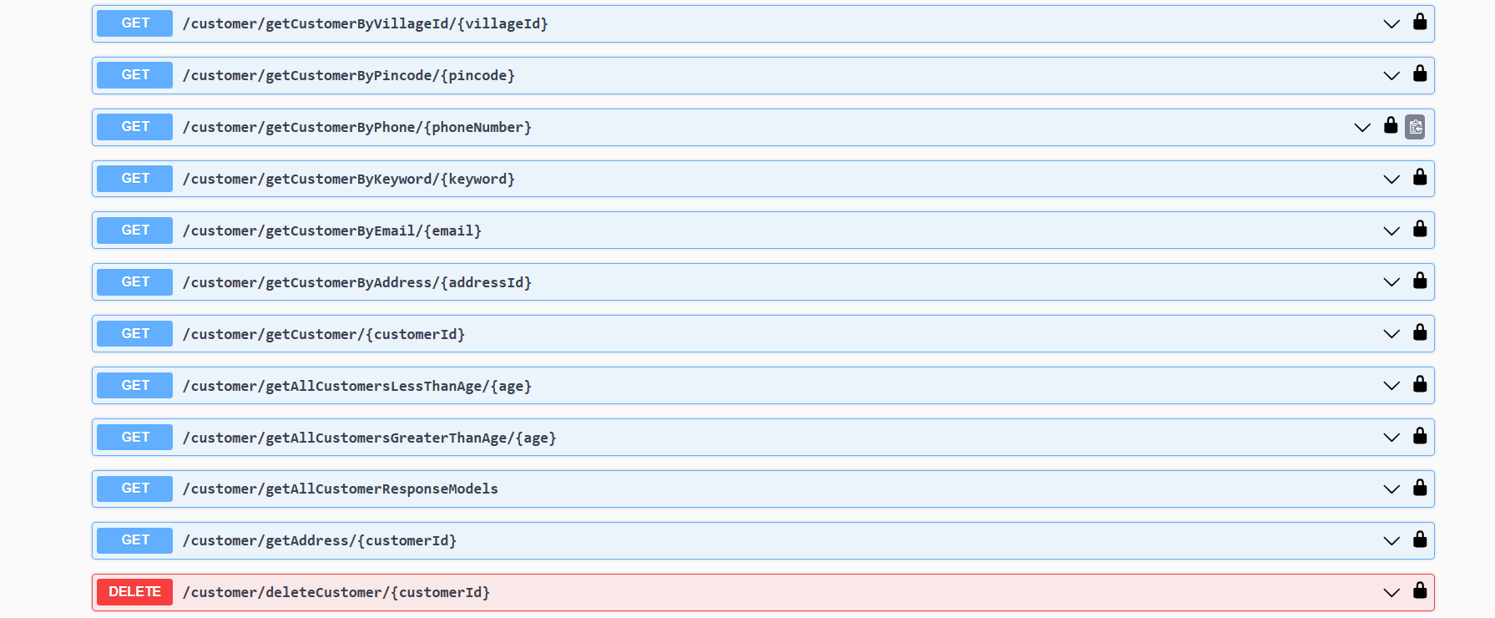
Task: Click the lock icon for getCustomerByEmail
Action: point(1420,229)
